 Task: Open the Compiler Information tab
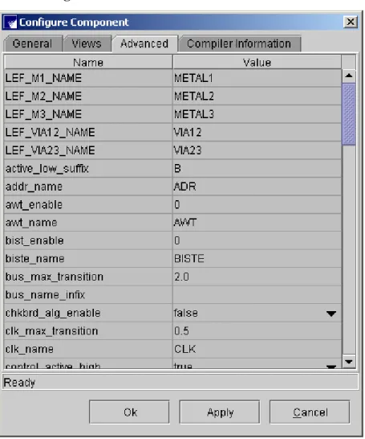tap(240, 44)
